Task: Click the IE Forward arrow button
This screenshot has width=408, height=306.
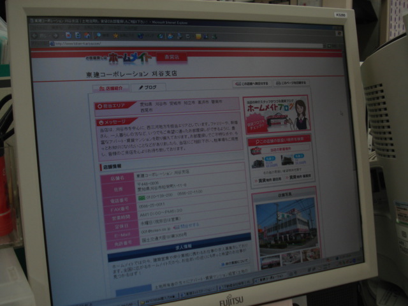Action: tap(55, 35)
